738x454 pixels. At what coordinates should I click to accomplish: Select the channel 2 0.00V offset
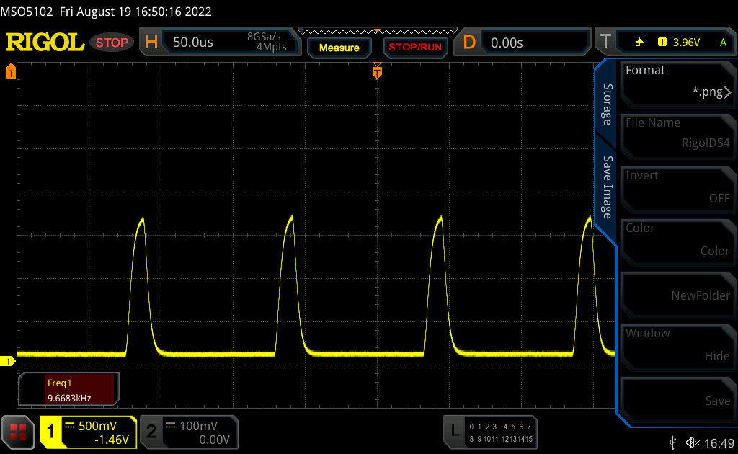tap(214, 440)
